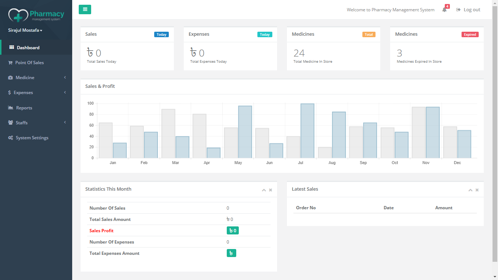Click the chart icon beside Reports
Screen dimensions: 498x280
point(10,108)
